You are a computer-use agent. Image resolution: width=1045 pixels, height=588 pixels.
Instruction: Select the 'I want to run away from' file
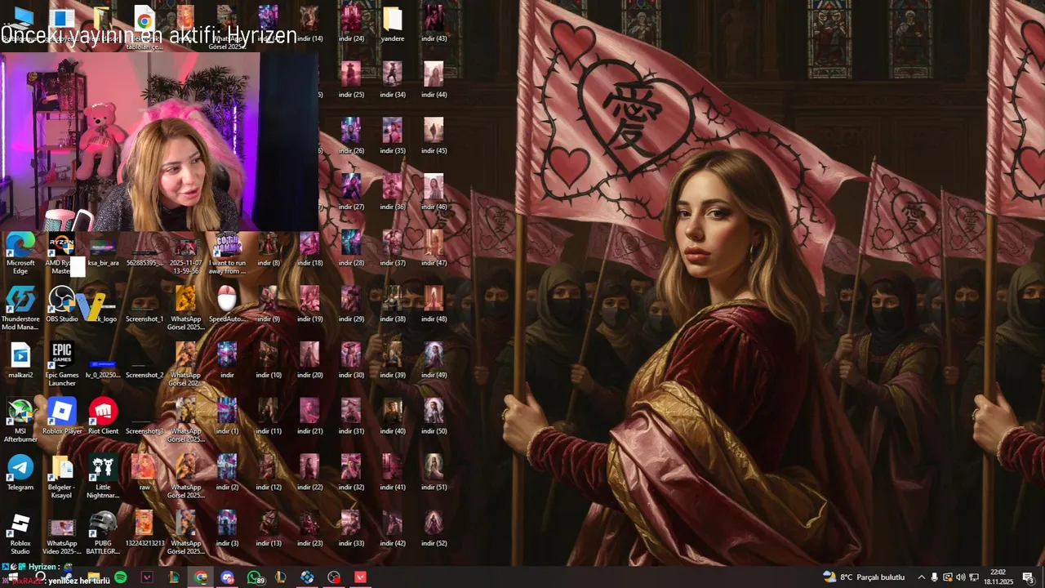point(227,253)
